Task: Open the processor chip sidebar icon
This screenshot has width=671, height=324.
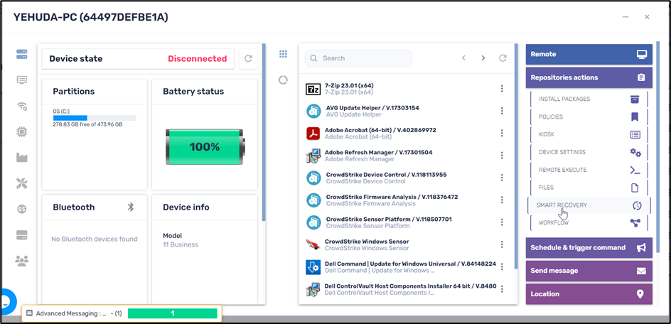Action: (x=21, y=132)
